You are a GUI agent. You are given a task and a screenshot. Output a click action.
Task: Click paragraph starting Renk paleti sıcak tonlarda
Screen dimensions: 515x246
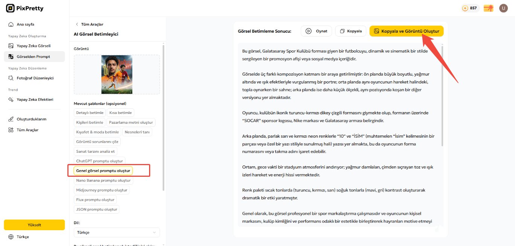[334, 194]
